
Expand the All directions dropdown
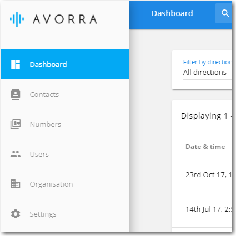(x=207, y=73)
